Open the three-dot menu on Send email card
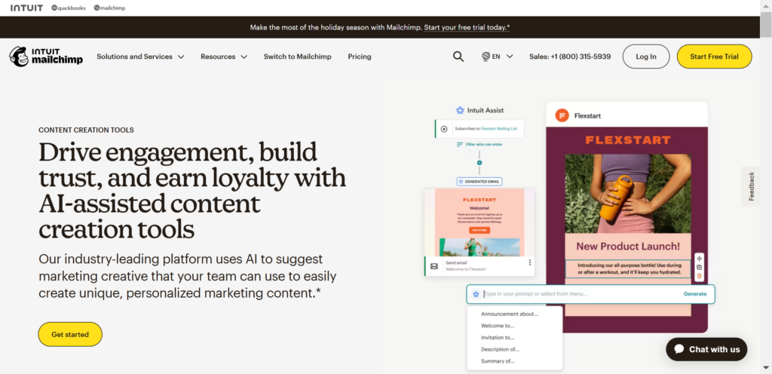The width and height of the screenshot is (772, 374). click(530, 263)
